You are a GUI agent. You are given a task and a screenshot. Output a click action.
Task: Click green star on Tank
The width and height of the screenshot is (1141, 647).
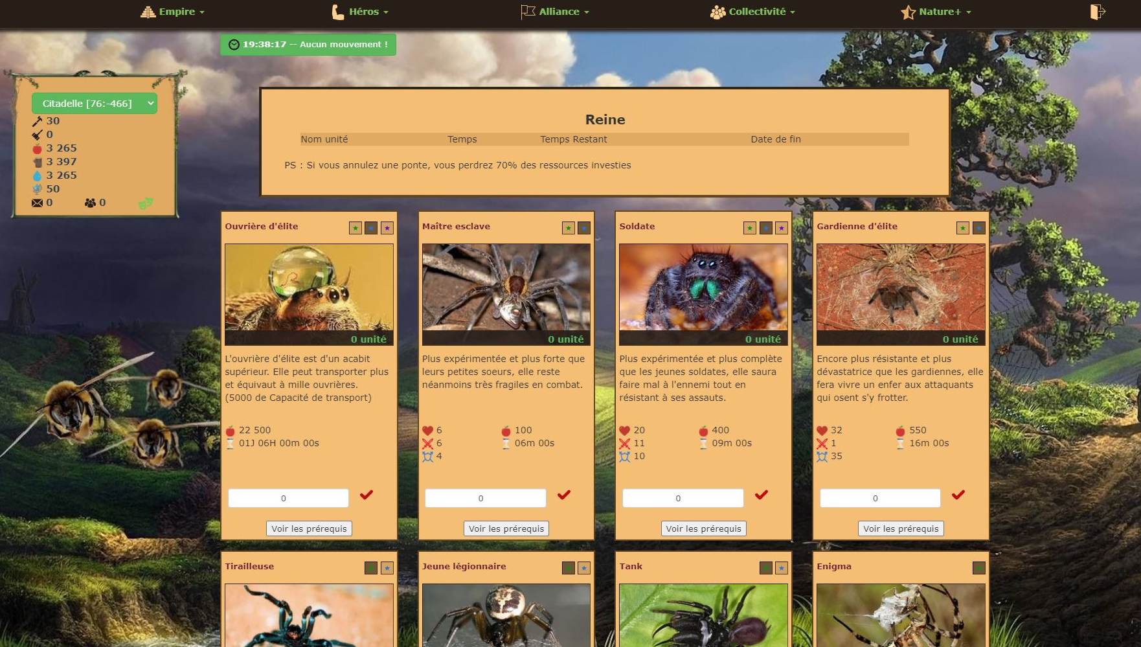[x=765, y=568]
